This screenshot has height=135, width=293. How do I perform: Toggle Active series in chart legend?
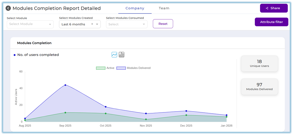point(105,68)
